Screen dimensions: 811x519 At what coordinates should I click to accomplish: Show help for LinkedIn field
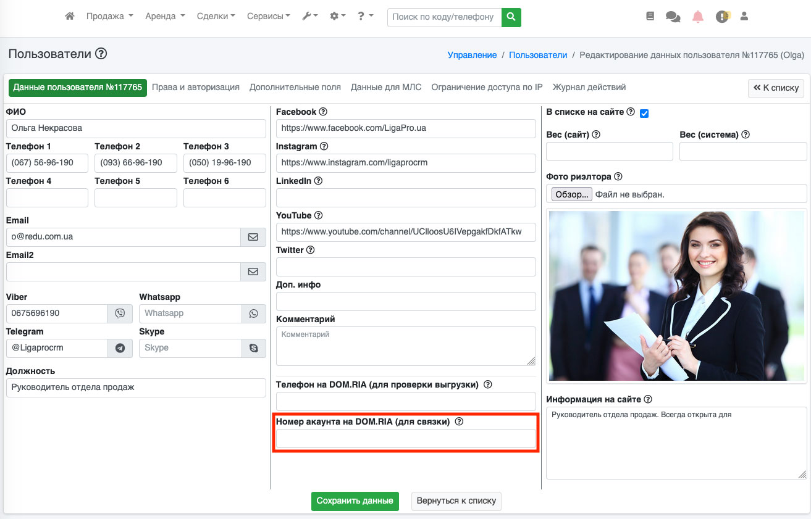coord(318,181)
